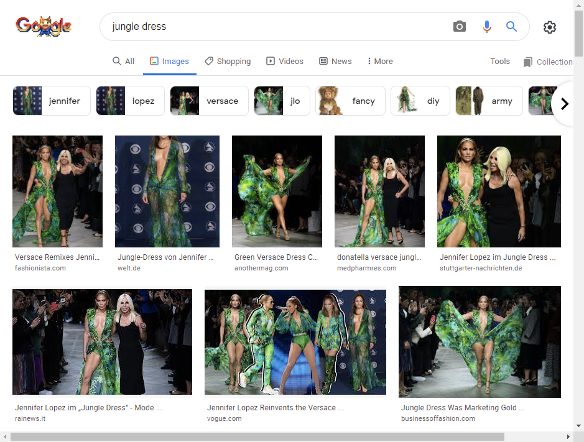Open vogue.com Jennifer Lopez Reinvents link
This screenshot has width=584, height=442.
pyautogui.click(x=276, y=408)
